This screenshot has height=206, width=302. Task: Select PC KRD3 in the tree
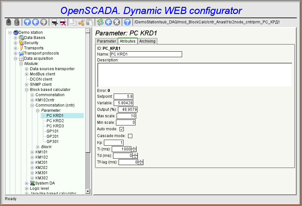click(55, 126)
